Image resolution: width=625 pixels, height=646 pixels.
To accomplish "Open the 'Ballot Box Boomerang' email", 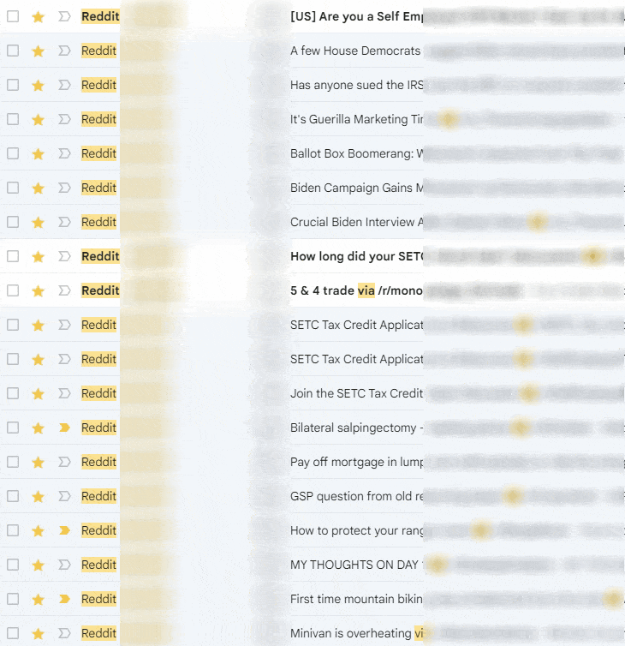I will 356,153.
